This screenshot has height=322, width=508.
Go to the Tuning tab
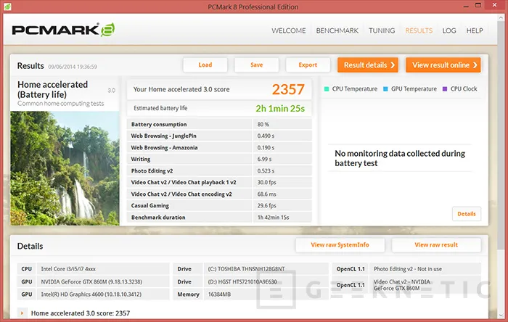[x=382, y=30]
